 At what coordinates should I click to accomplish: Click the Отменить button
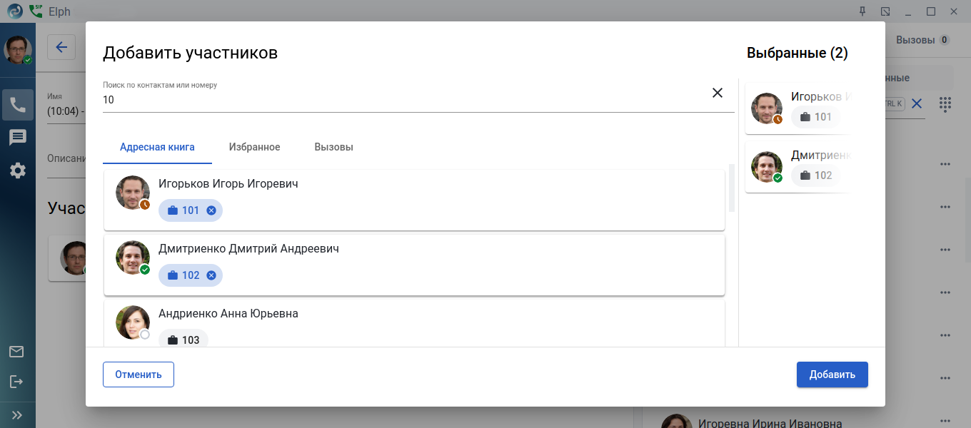(139, 374)
